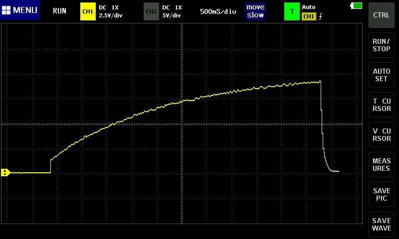
Task: Change the 500mS/div timebase
Action: point(218,11)
